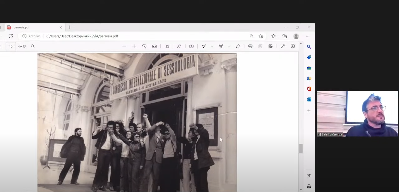This screenshot has width=399, height=192.
Task: Open the Games sidebar icon
Action: pos(309,78)
